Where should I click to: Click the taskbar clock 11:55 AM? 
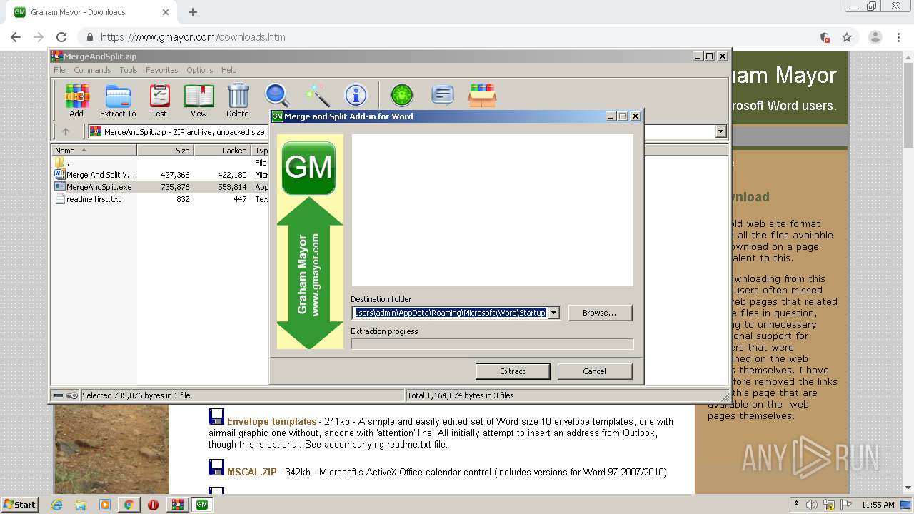[878, 505]
